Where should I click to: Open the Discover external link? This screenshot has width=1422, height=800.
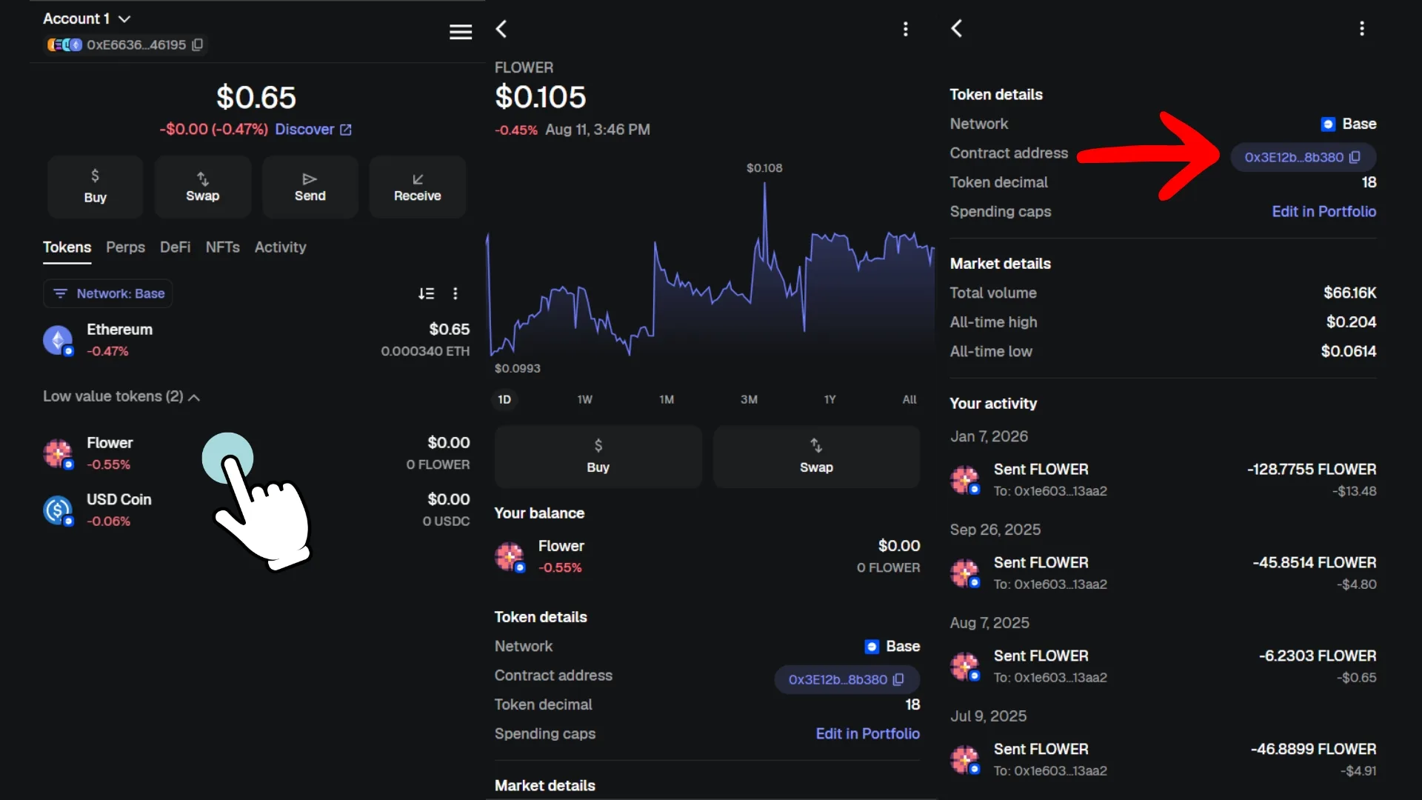313,129
